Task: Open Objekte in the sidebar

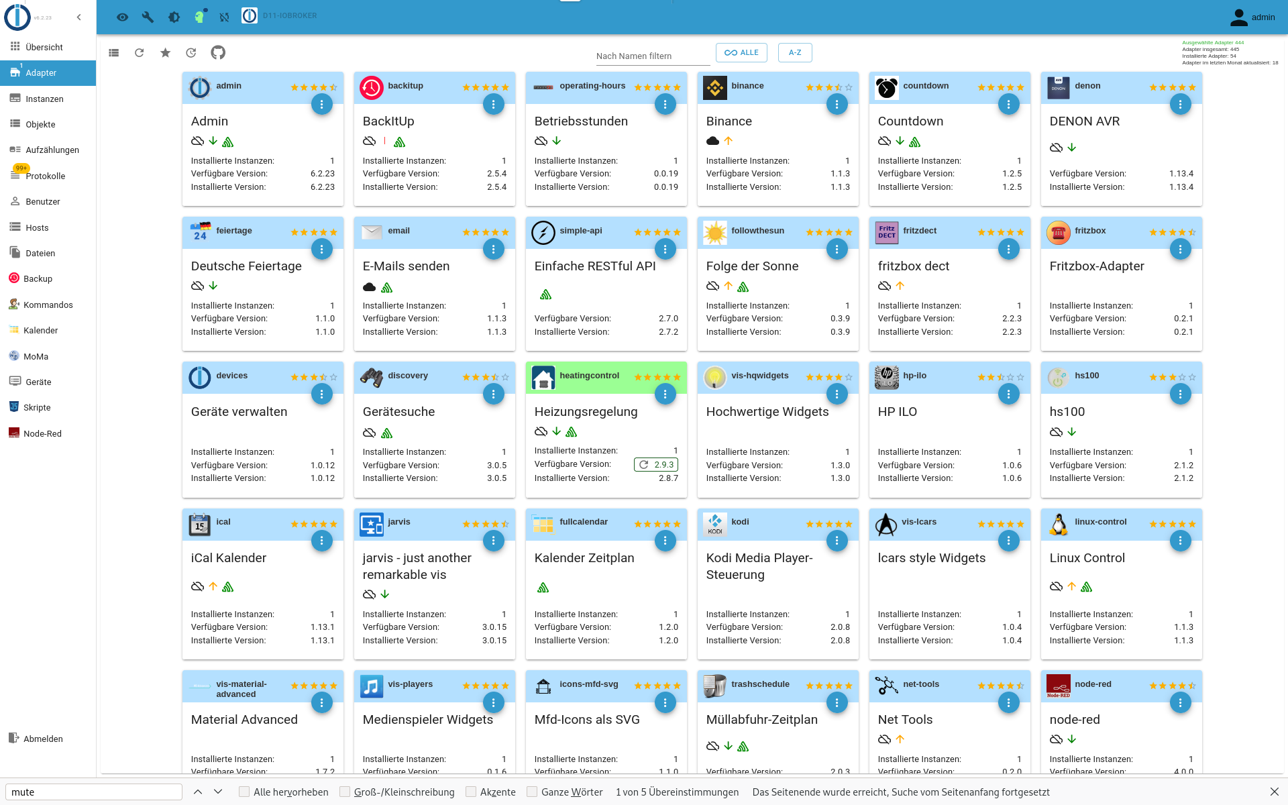Action: 48,124
